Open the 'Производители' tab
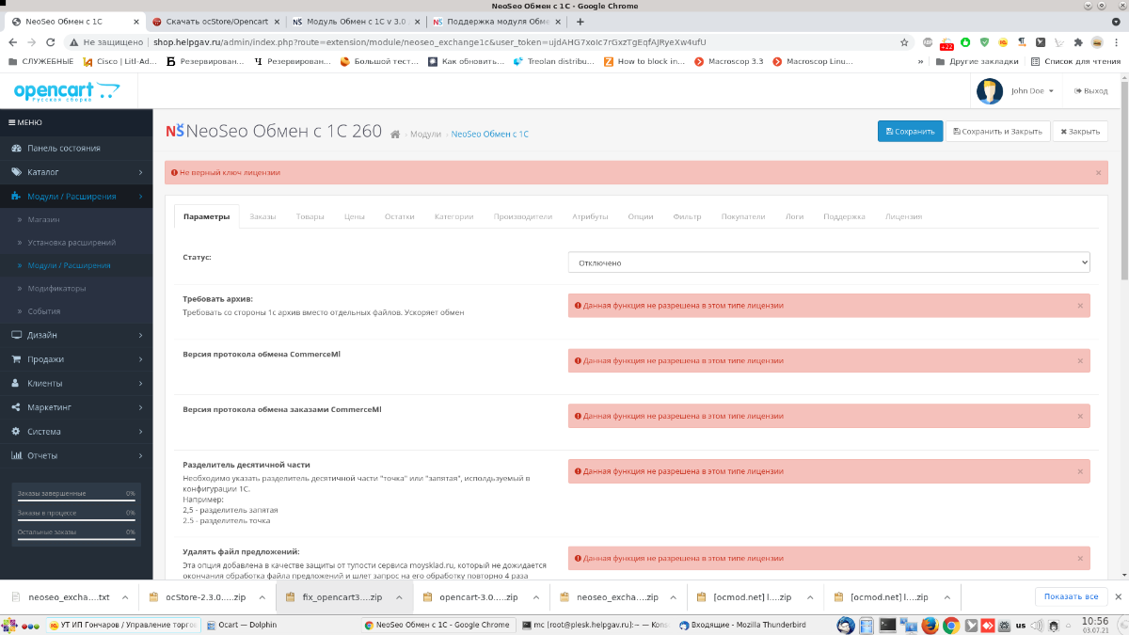1129x635 pixels. coord(523,216)
